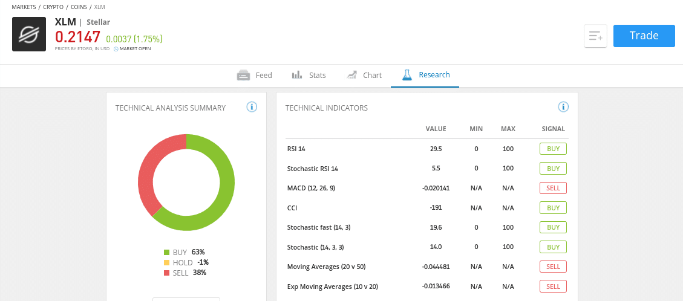Click the Stellar XLM coin logo
The image size is (683, 301).
(x=29, y=34)
